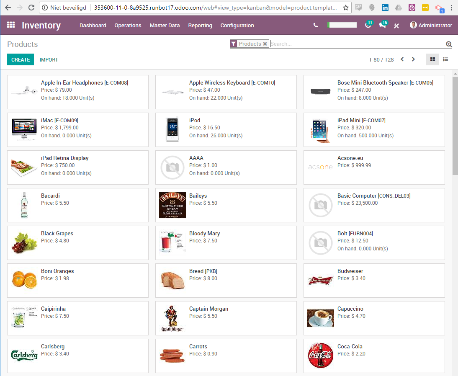The image size is (458, 376).
Task: Click the CREATE button
Action: pyautogui.click(x=20, y=59)
